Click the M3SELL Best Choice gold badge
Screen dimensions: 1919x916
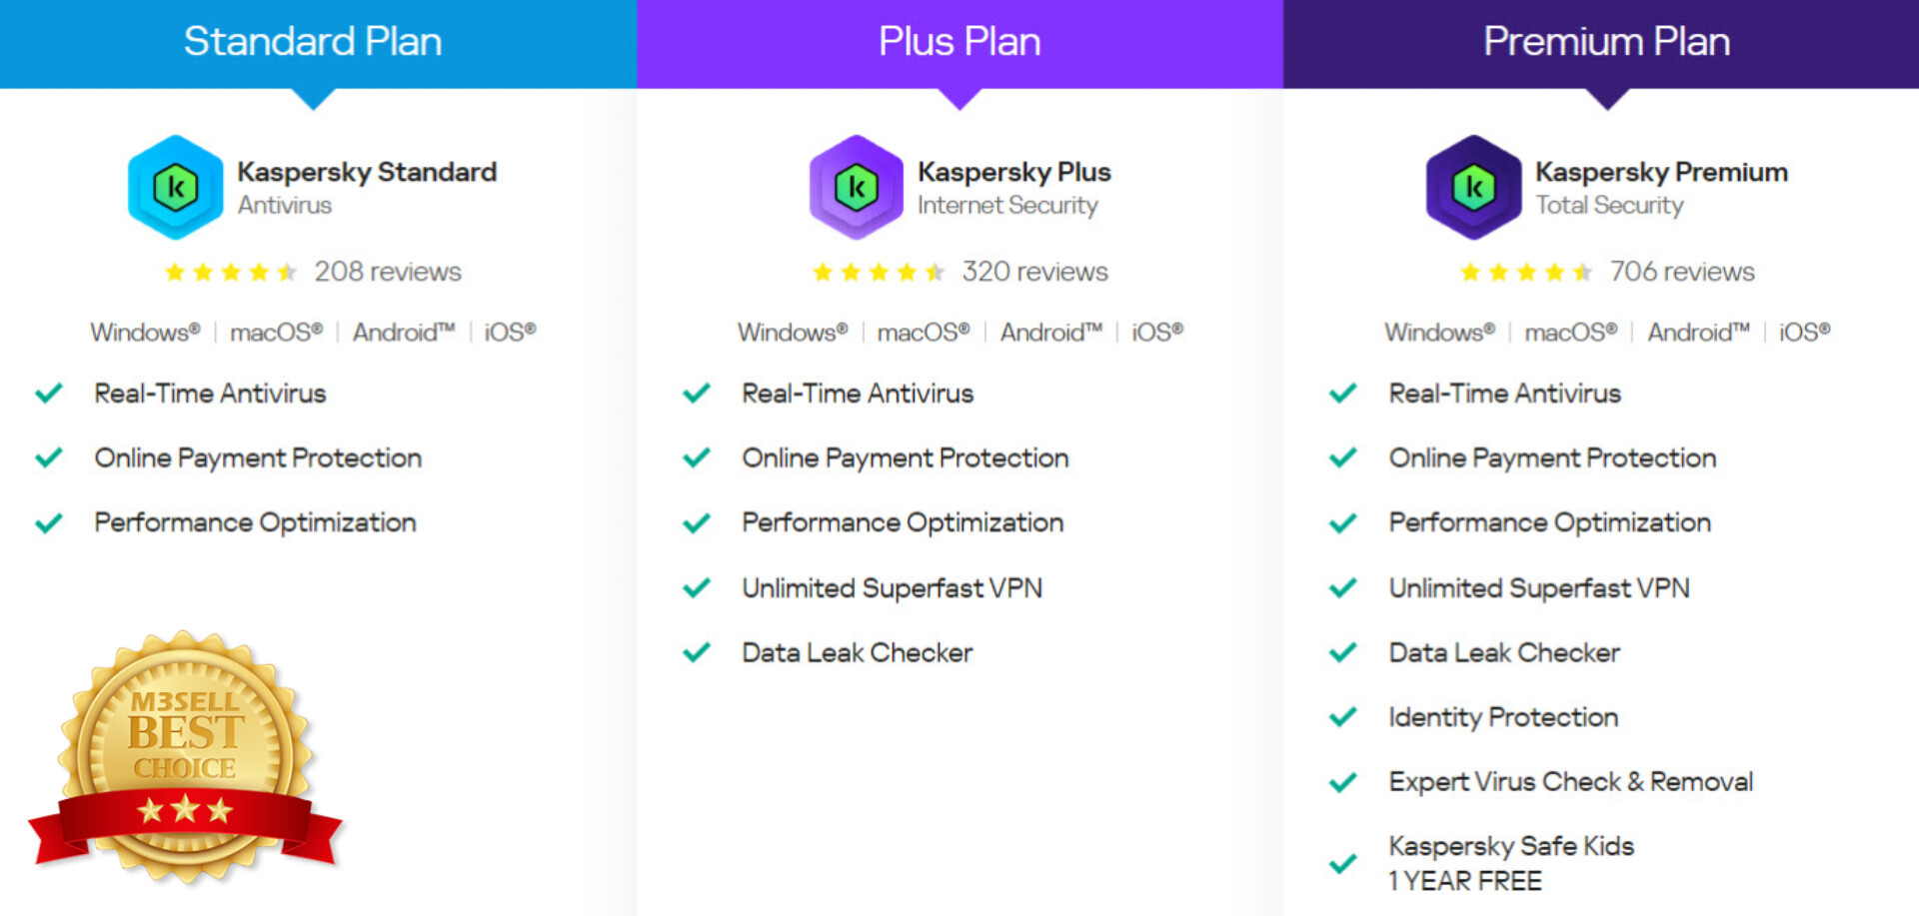coord(186,756)
